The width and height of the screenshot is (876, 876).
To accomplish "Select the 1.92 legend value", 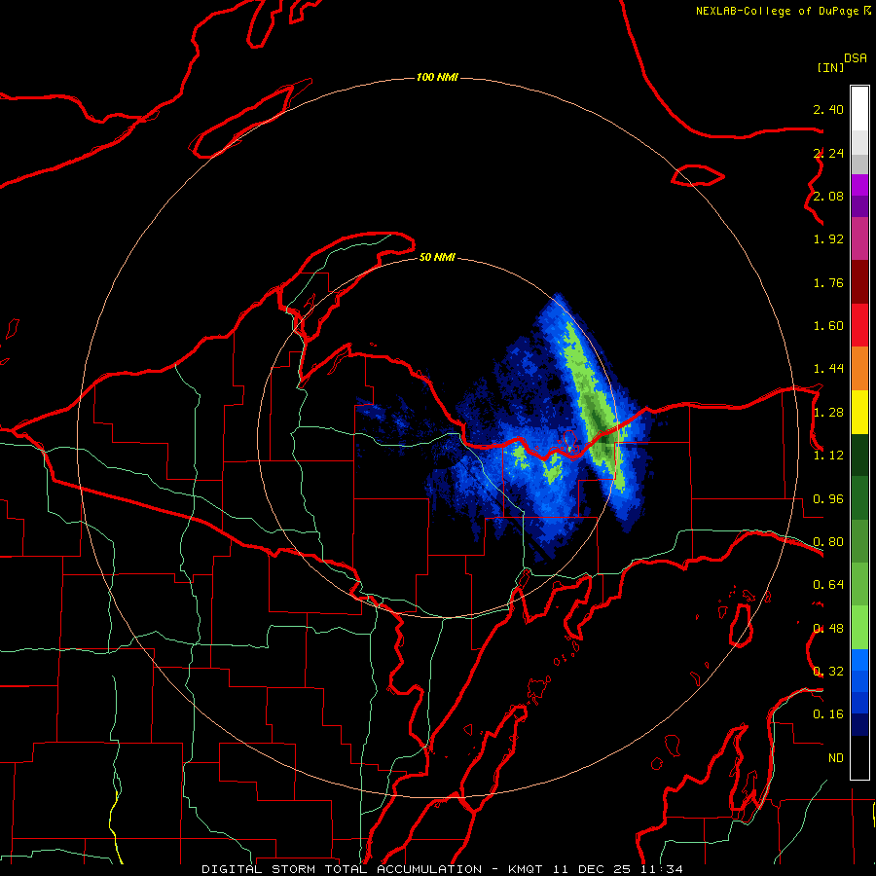I will click(x=828, y=239).
